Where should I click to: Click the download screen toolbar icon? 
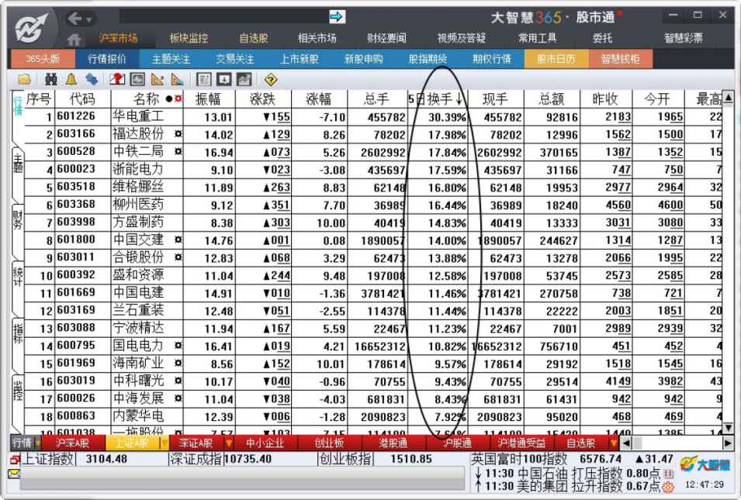[224, 79]
